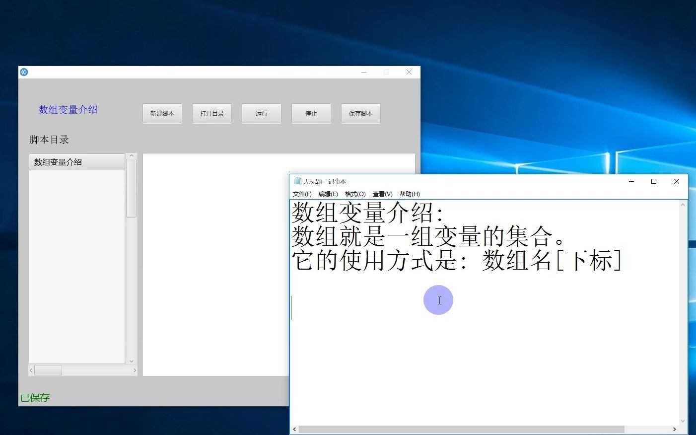Open the 查看(V) menu in Notepad
696x435 pixels.
point(382,194)
